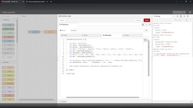
Task: Select the function node in palette
Action: (x=8, y=67)
